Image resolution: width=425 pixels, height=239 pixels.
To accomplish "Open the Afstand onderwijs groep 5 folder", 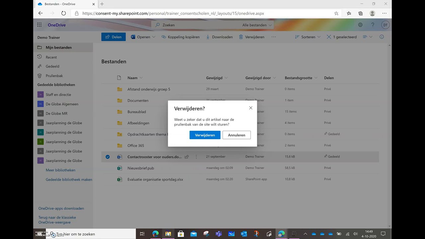I will (149, 89).
